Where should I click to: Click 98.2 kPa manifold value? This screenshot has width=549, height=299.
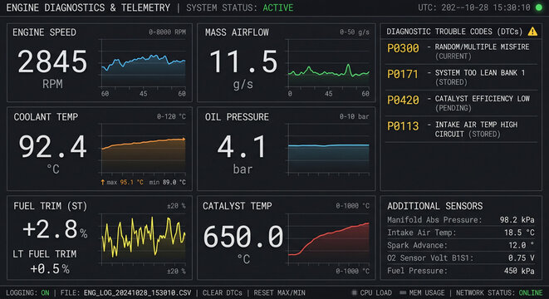tap(517, 220)
